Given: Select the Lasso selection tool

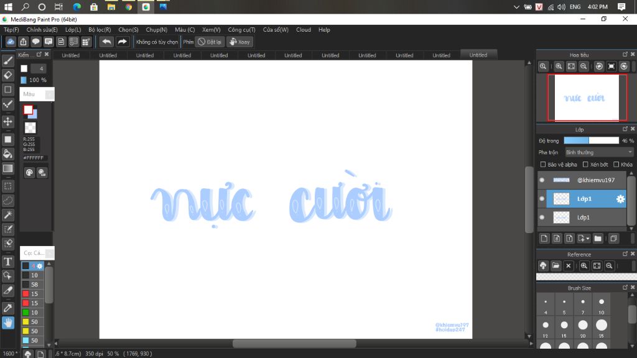Looking at the screenshot, I should (7, 201).
